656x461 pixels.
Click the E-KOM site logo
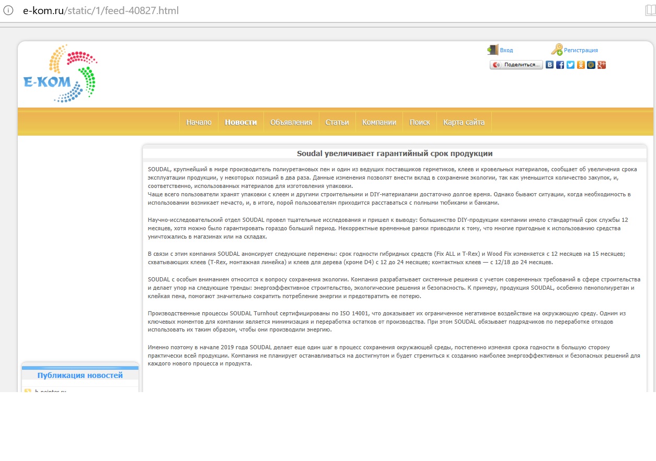click(60, 73)
